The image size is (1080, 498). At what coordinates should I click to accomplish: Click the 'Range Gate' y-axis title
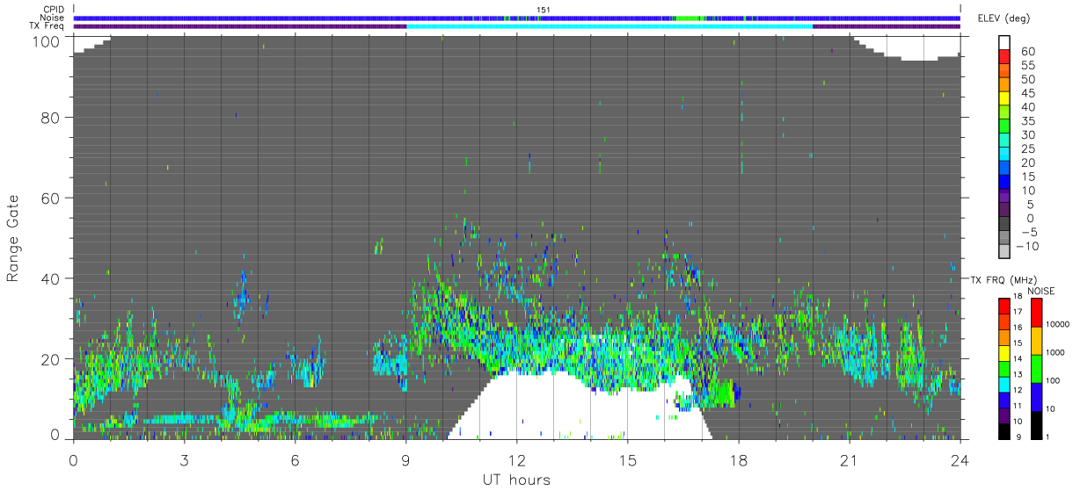coord(13,237)
